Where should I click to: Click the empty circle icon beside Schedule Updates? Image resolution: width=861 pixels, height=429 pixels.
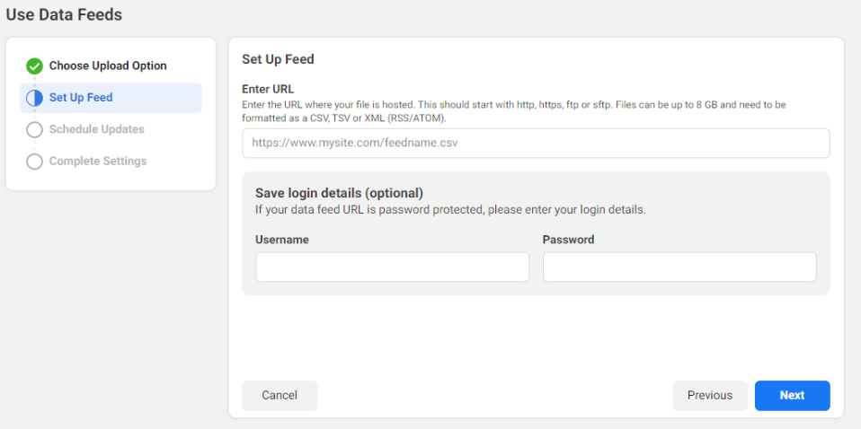[35, 130]
